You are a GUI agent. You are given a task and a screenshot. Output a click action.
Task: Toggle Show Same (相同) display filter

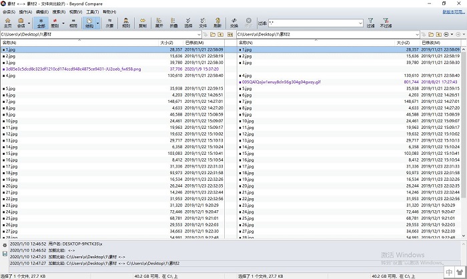point(73,23)
